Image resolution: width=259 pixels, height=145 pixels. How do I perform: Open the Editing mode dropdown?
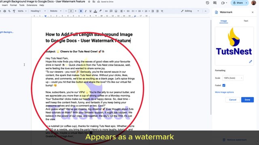[190, 11]
